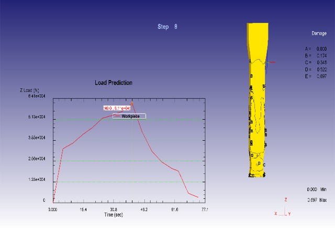The width and height of the screenshot is (335, 236).
Task: Click the peak point of load curve
Action: pos(132,103)
